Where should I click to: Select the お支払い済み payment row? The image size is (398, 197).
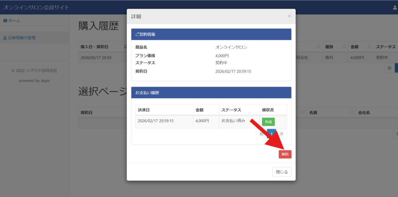point(233,121)
